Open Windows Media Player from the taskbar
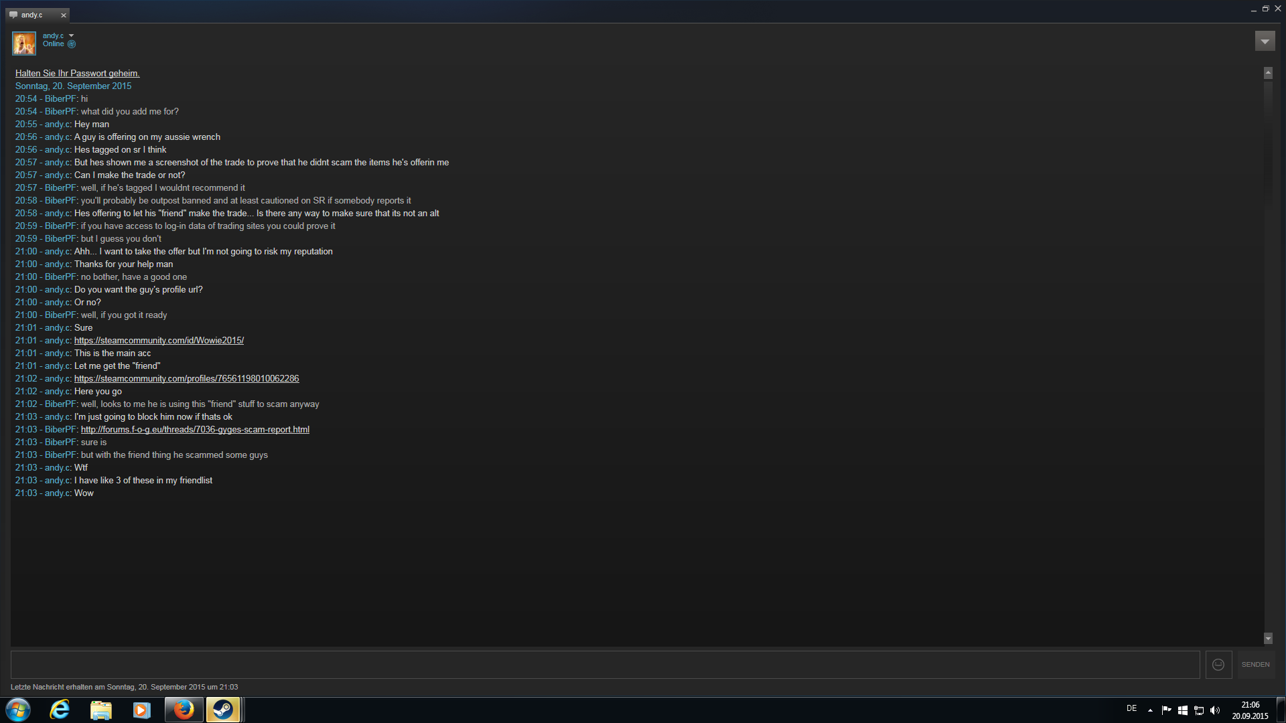The height and width of the screenshot is (723, 1286). pyautogui.click(x=141, y=710)
